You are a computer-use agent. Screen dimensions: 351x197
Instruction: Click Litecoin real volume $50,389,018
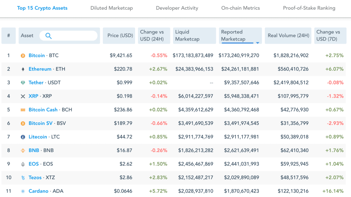(294, 137)
